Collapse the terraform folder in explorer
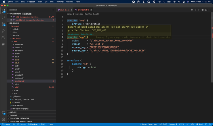The image size is (213, 126). point(16,38)
